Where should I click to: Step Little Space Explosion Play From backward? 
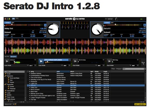click(62, 65)
